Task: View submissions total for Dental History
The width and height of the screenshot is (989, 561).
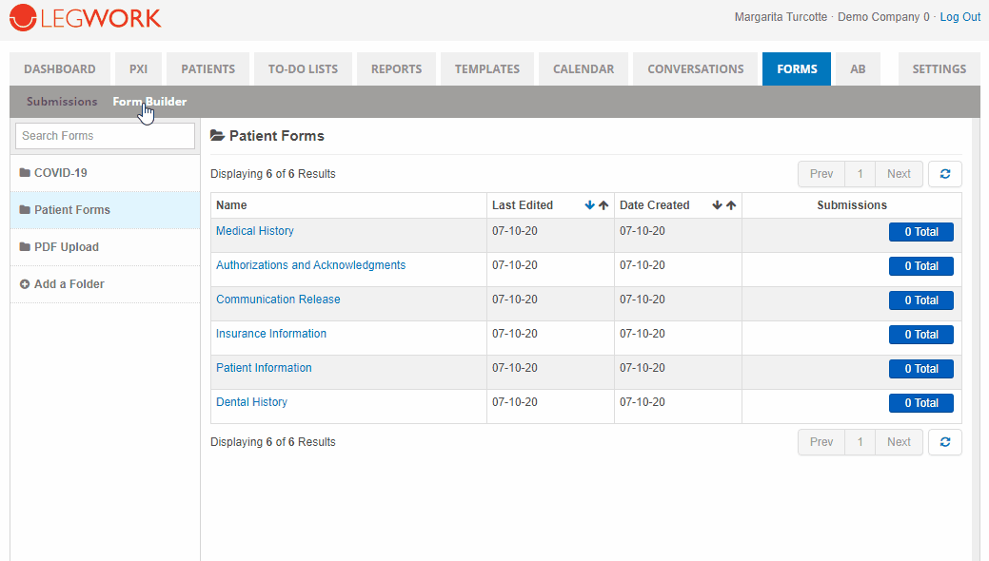Action: coord(920,403)
